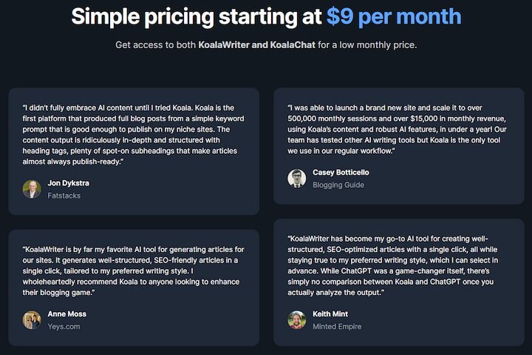Click the Anne Moss name

click(66, 314)
